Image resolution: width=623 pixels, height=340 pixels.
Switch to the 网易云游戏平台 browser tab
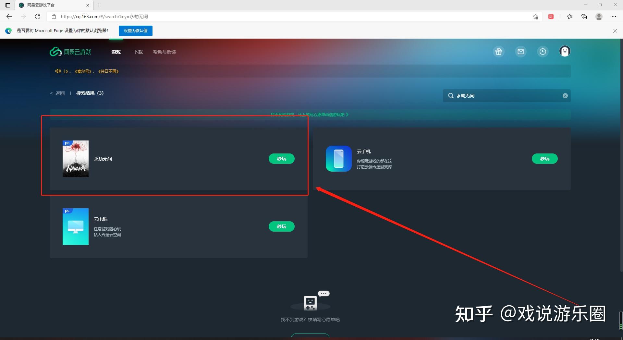54,5
